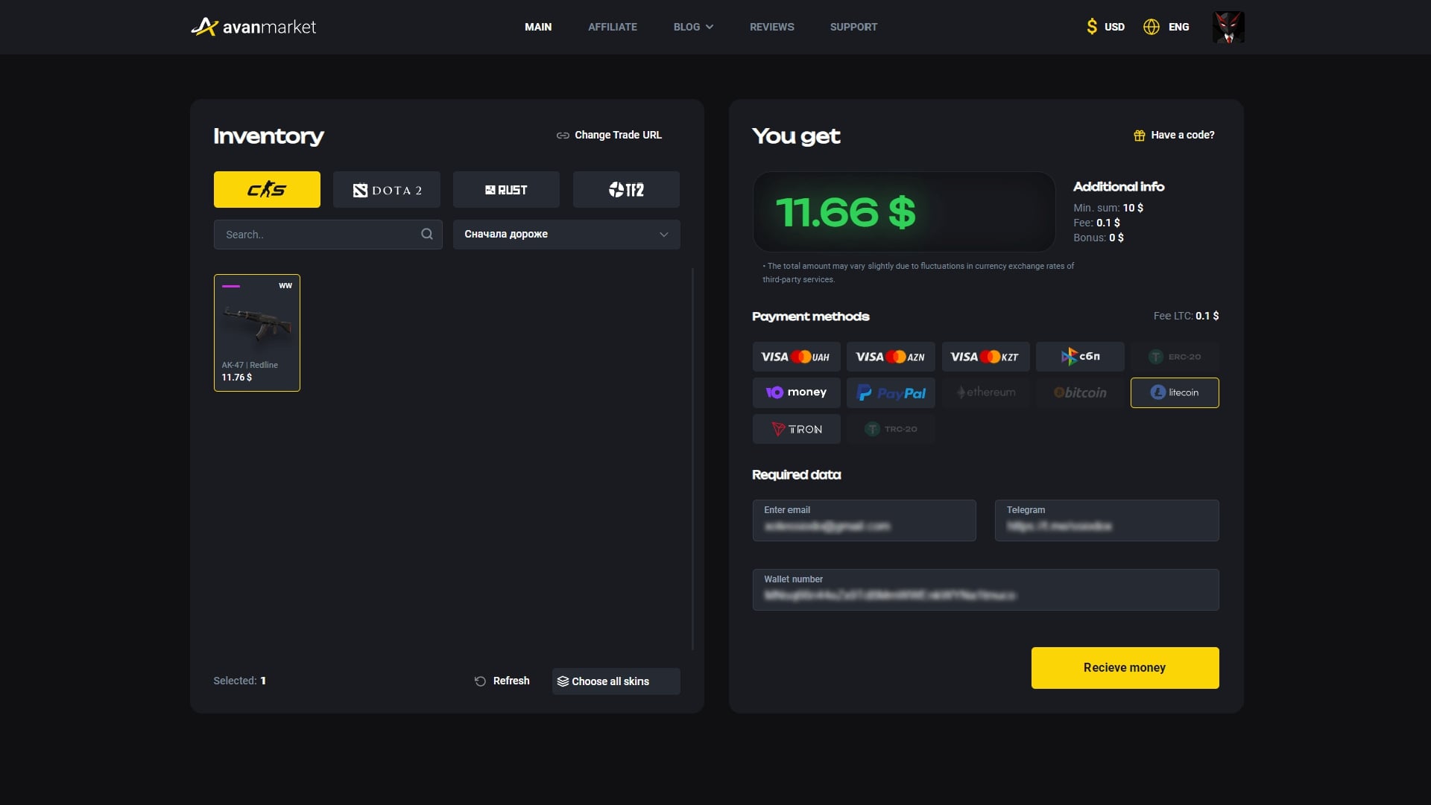Click the Change Trade URL link

pos(608,135)
